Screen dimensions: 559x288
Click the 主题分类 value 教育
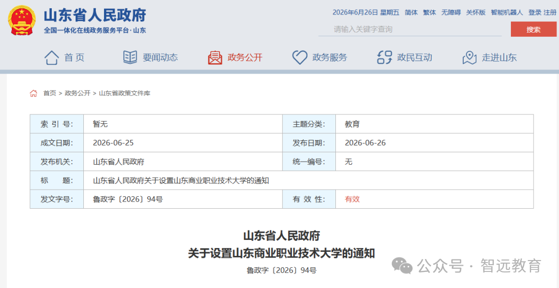tap(352, 124)
